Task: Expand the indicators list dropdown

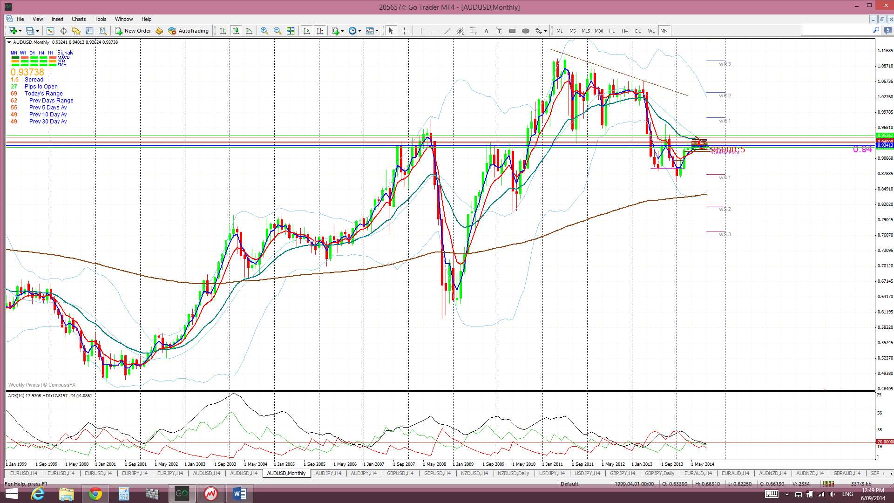Action: tap(342, 31)
